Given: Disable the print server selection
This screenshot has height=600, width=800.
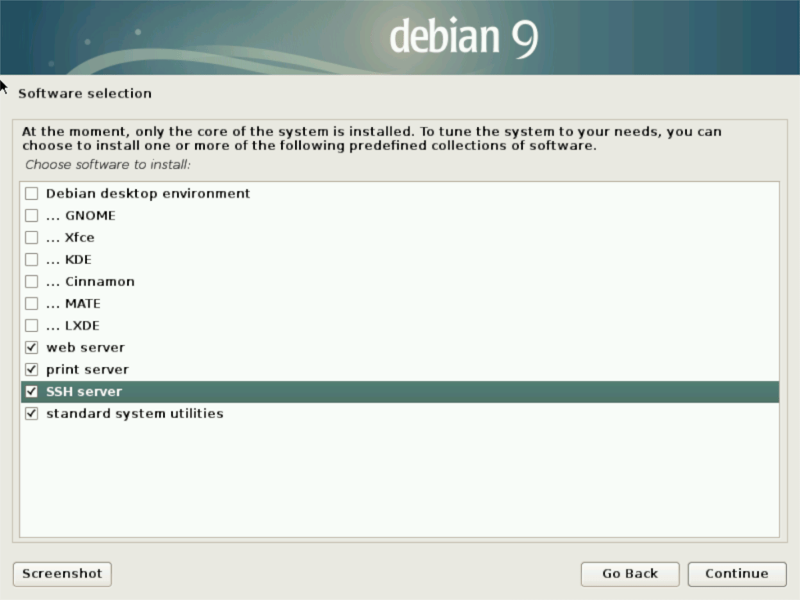Looking at the screenshot, I should coord(31,369).
